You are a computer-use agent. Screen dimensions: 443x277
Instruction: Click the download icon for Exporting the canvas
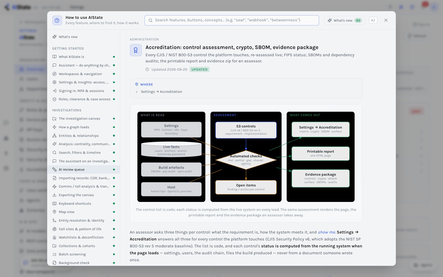click(x=55, y=195)
